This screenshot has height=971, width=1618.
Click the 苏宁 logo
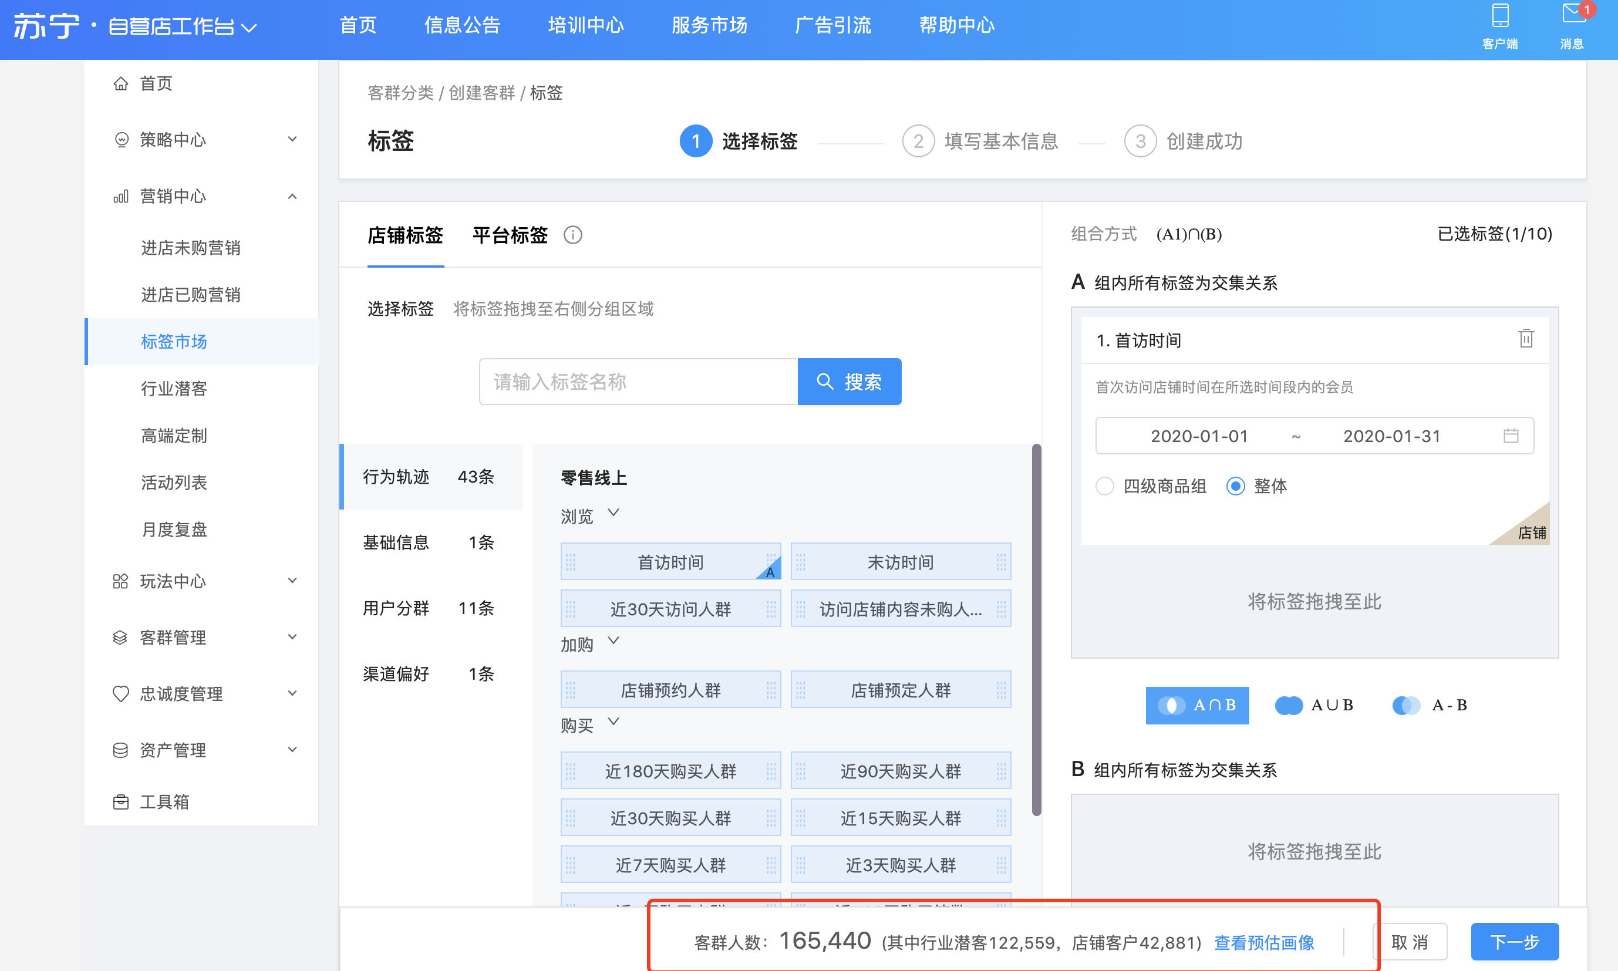pos(46,26)
